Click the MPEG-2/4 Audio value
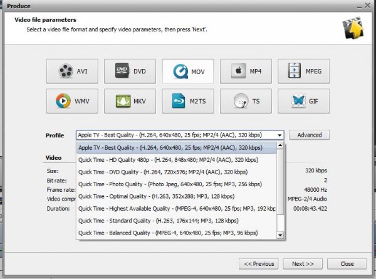The width and height of the screenshot is (376, 279). [x=308, y=199]
